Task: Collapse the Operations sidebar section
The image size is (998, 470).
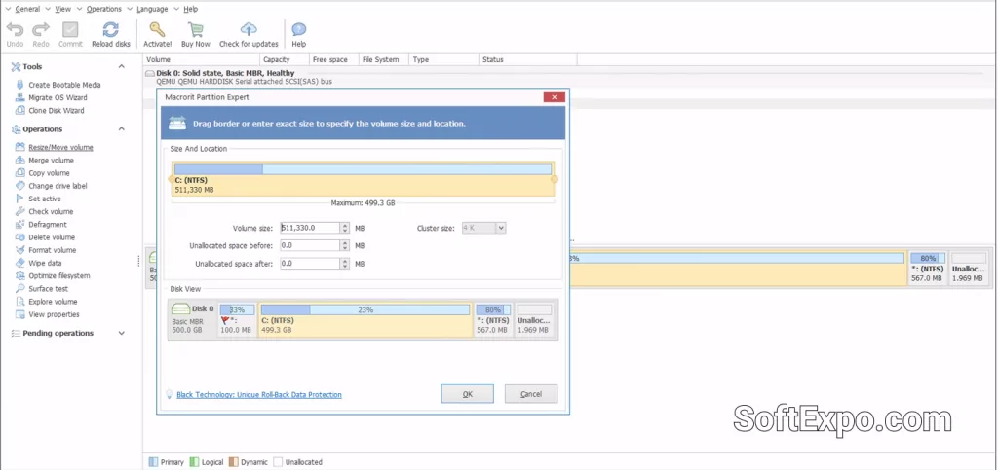Action: tap(122, 128)
